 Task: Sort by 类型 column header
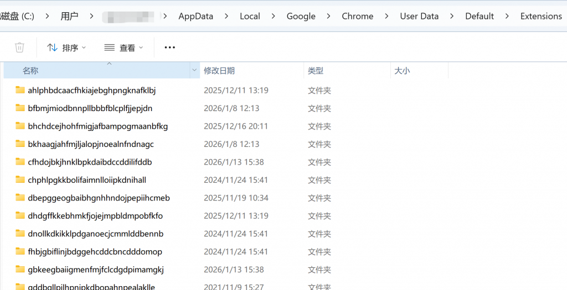coord(316,71)
